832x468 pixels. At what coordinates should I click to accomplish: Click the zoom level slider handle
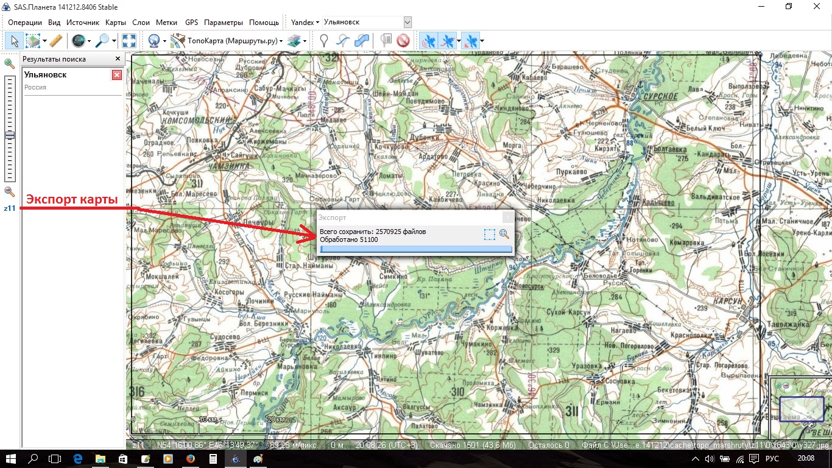click(x=10, y=135)
